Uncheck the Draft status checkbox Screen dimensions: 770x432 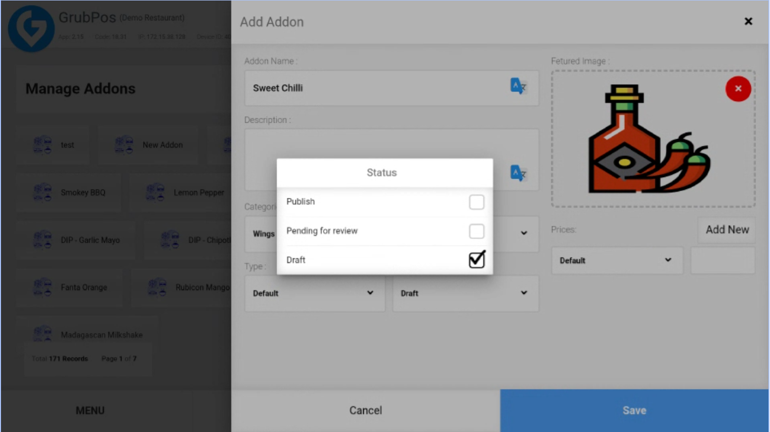point(476,260)
